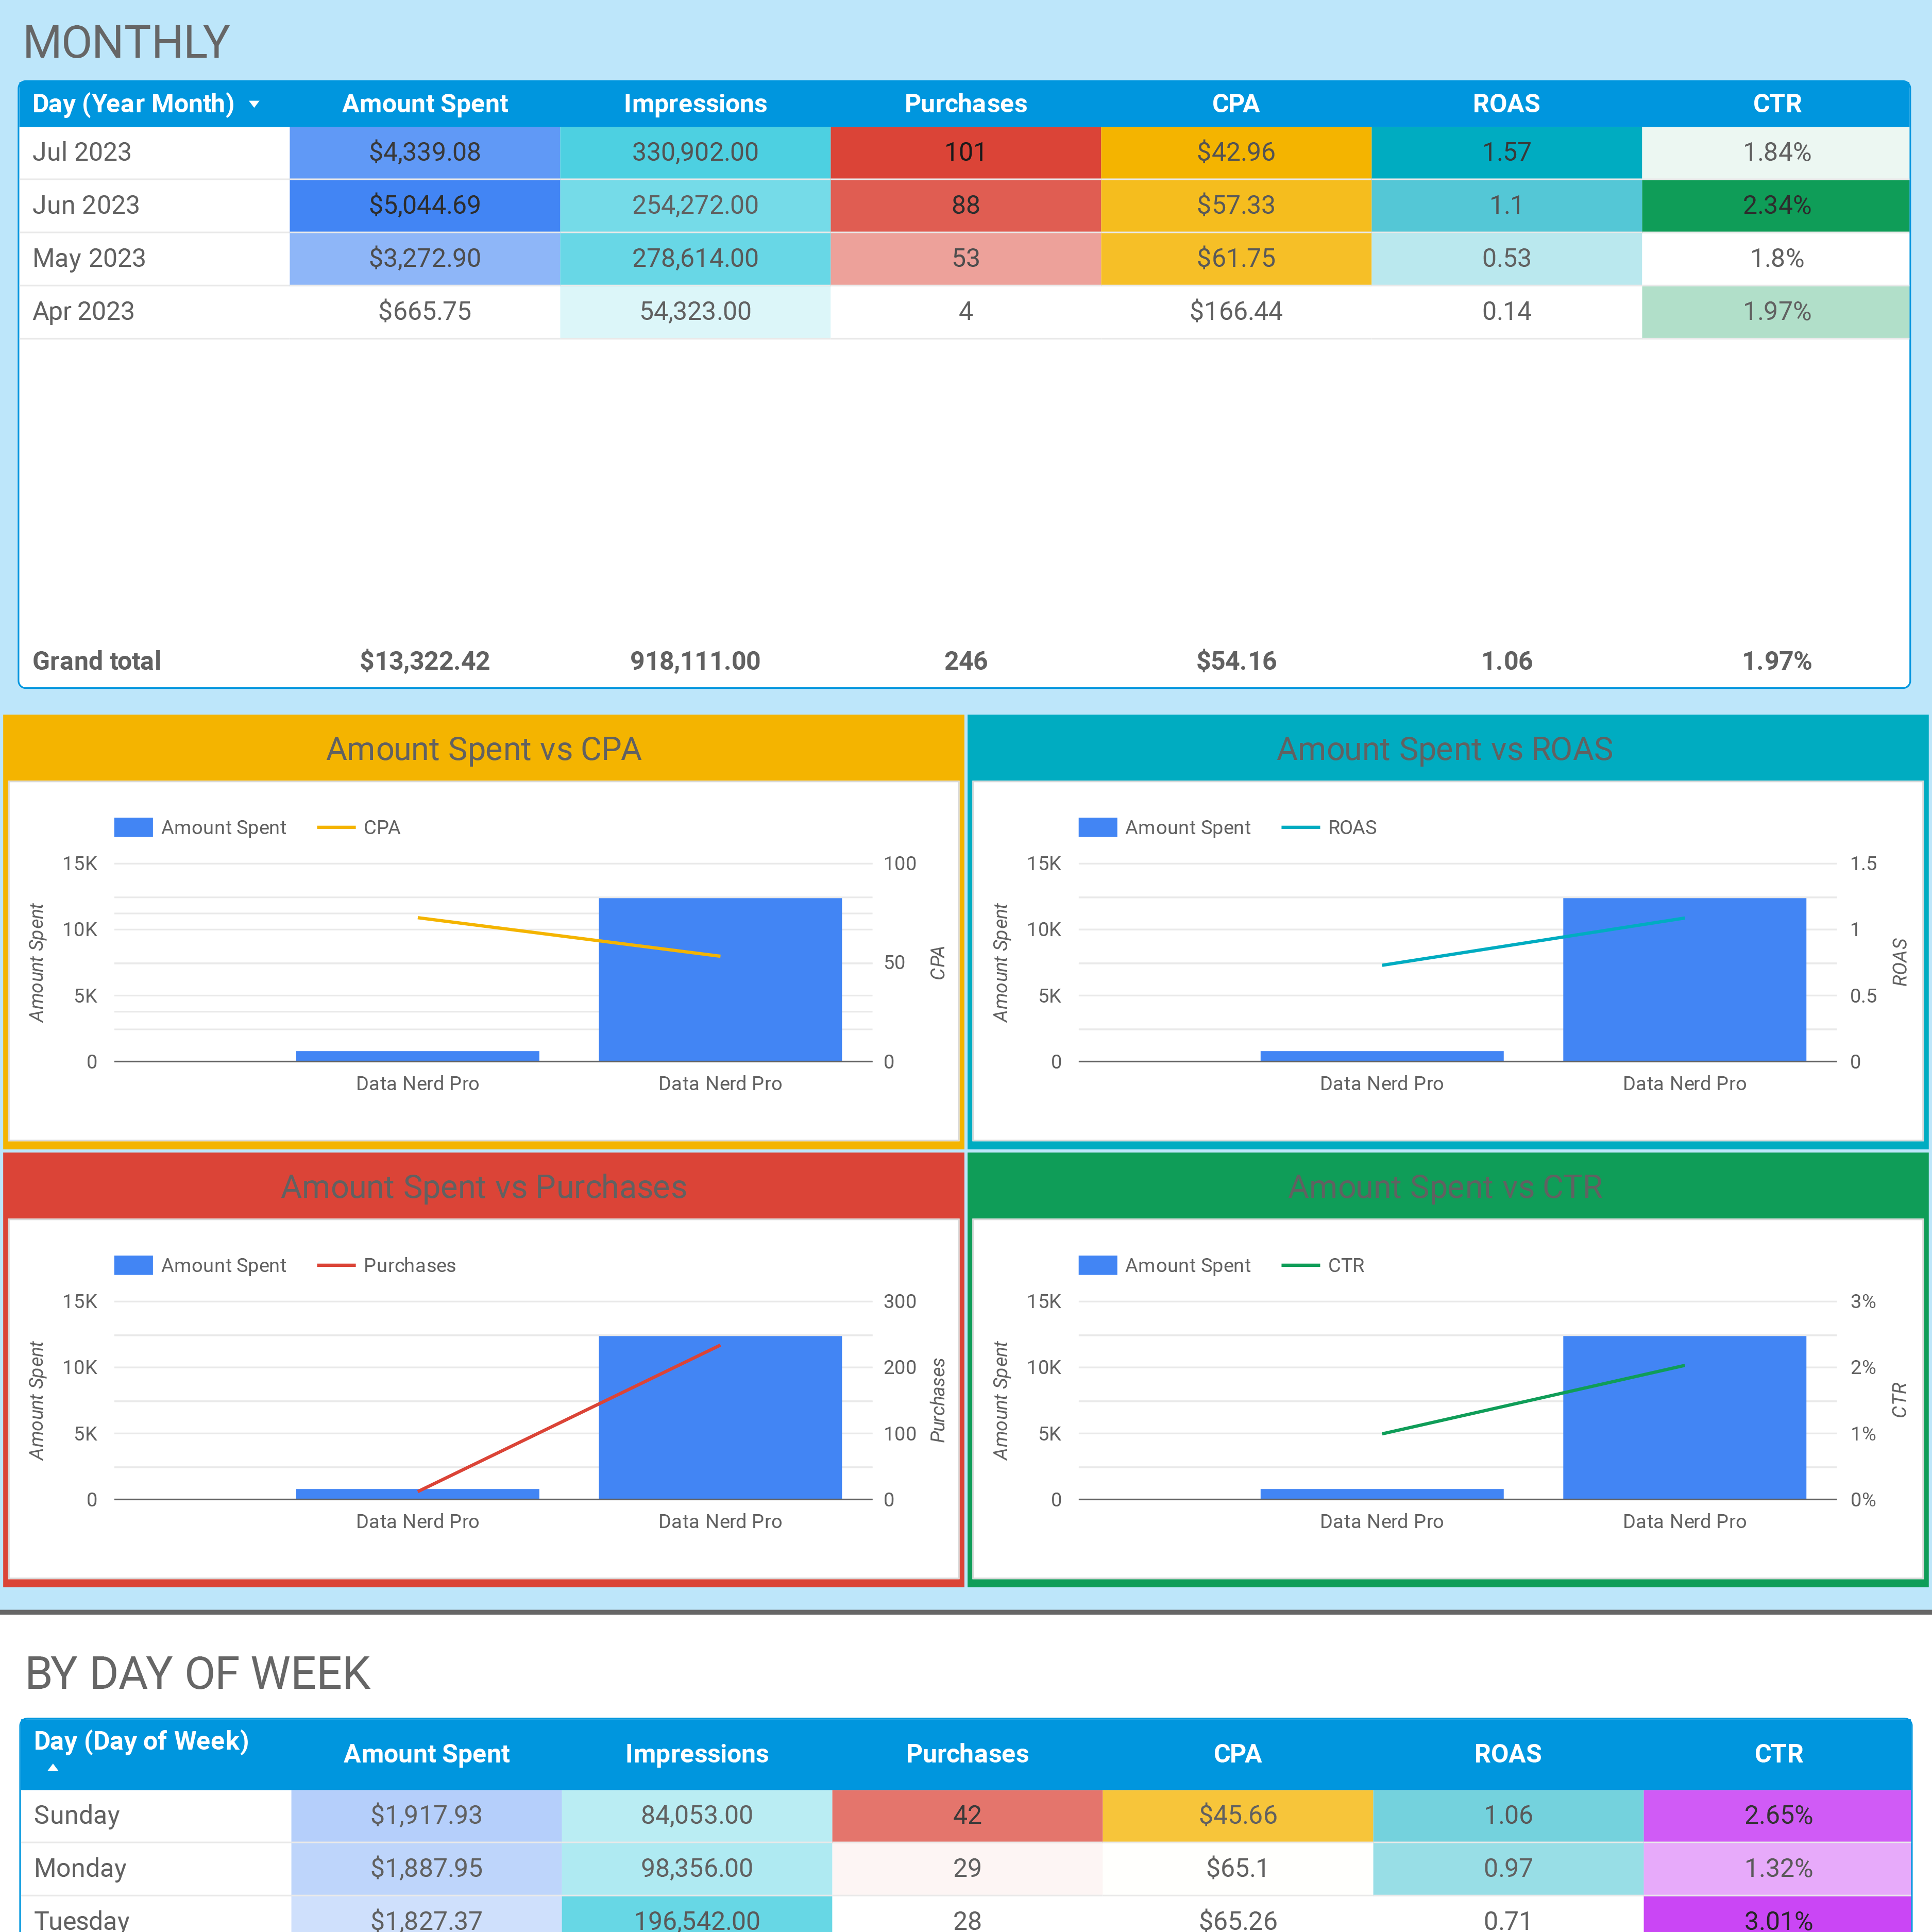Sort monthly table by Amount Spent header
1932x1932 pixels.
click(x=424, y=104)
